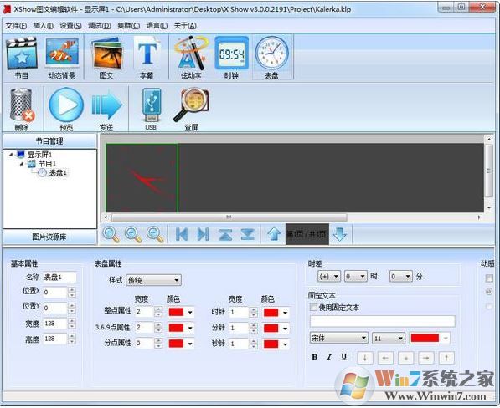Open the 样式 style dropdown
This screenshot has height=408, width=500.
[x=154, y=280]
